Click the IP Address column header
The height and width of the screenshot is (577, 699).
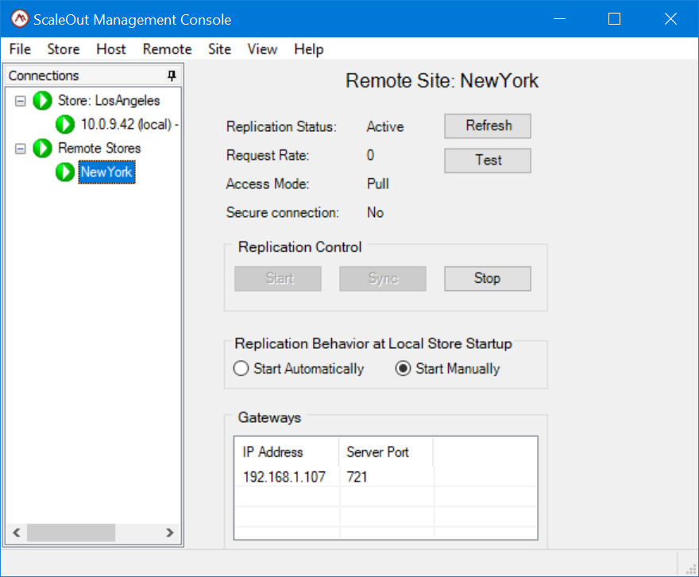[x=286, y=451]
